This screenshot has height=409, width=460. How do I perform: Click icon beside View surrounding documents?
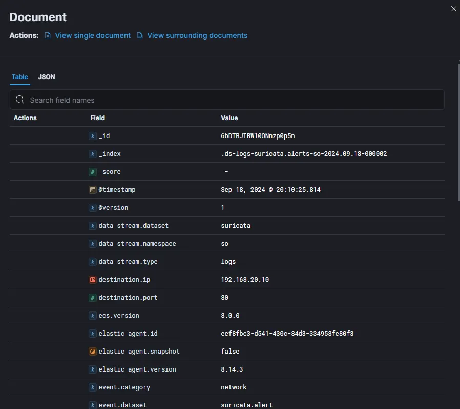coord(140,36)
